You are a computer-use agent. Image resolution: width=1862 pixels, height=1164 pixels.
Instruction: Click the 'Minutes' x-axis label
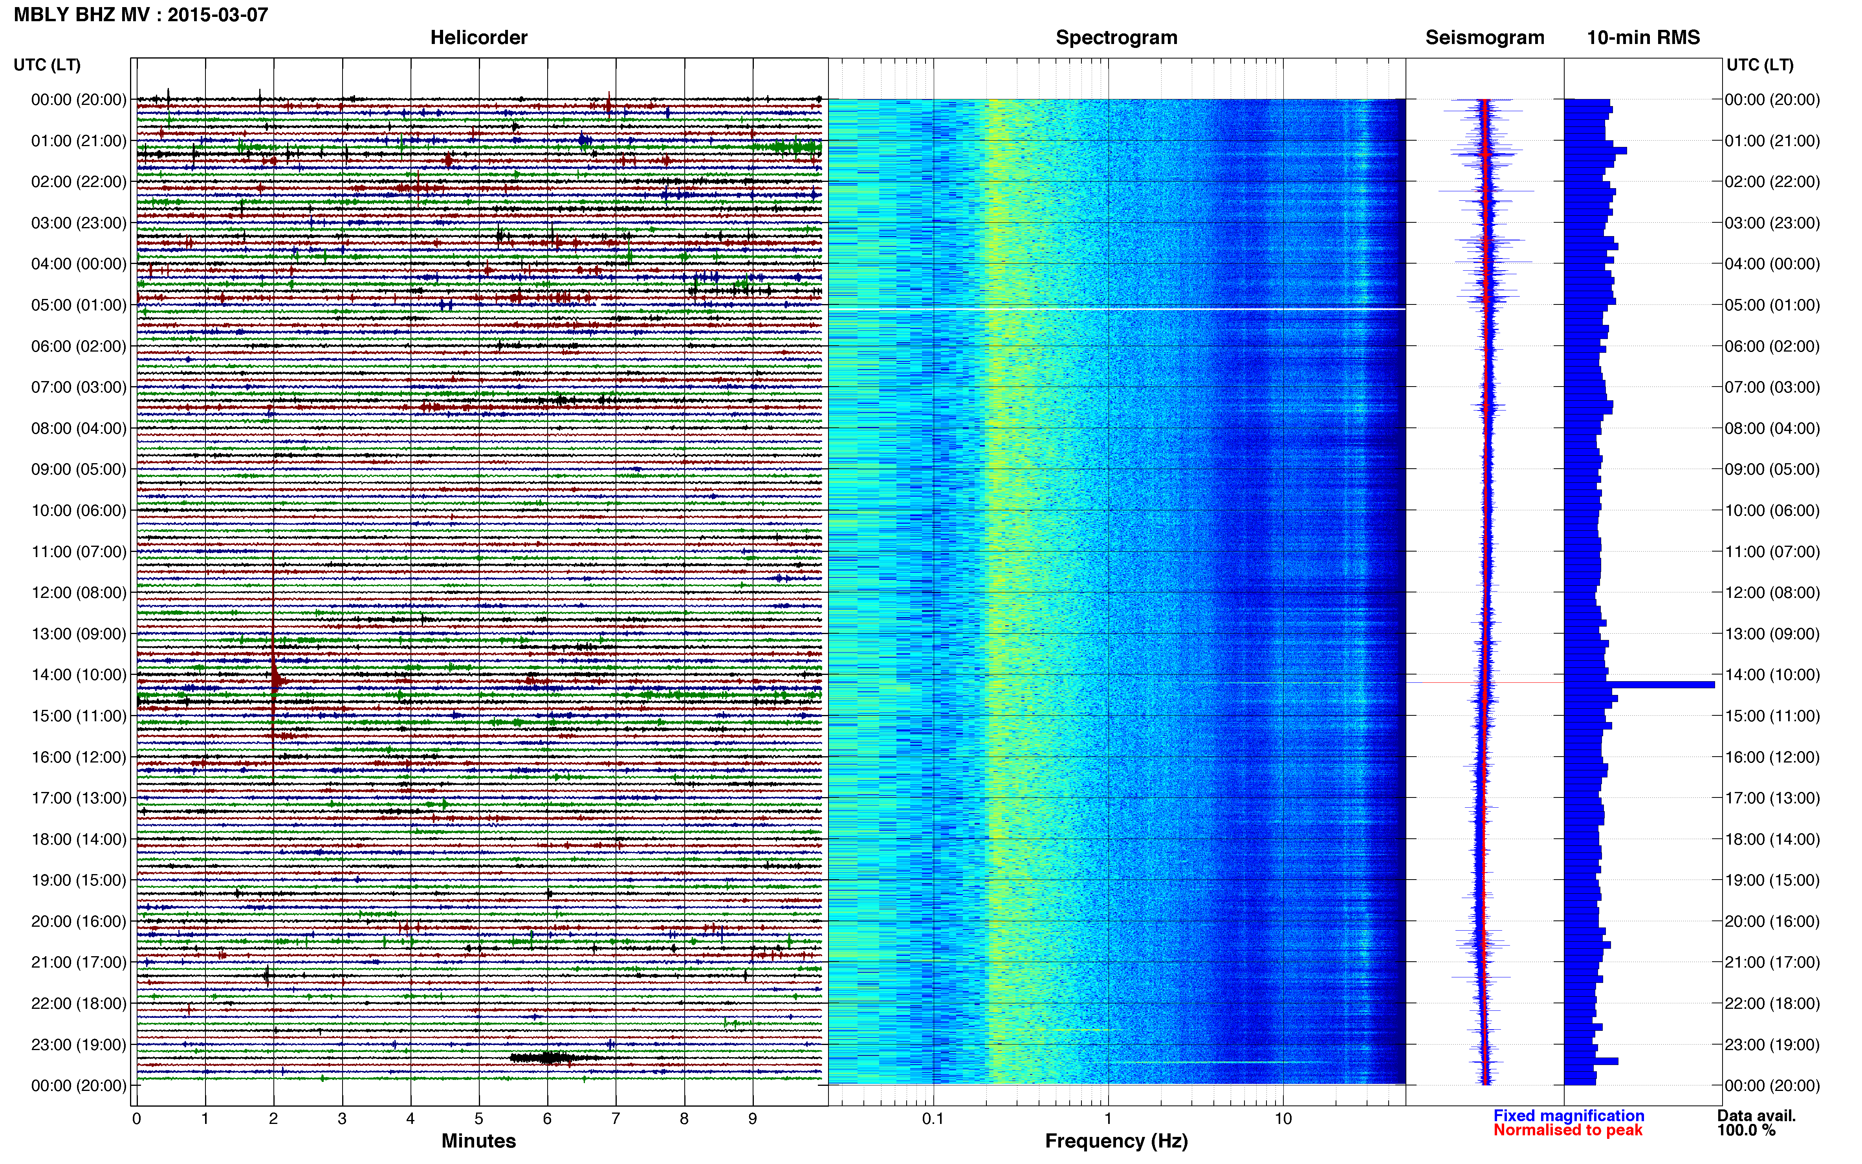[479, 1141]
